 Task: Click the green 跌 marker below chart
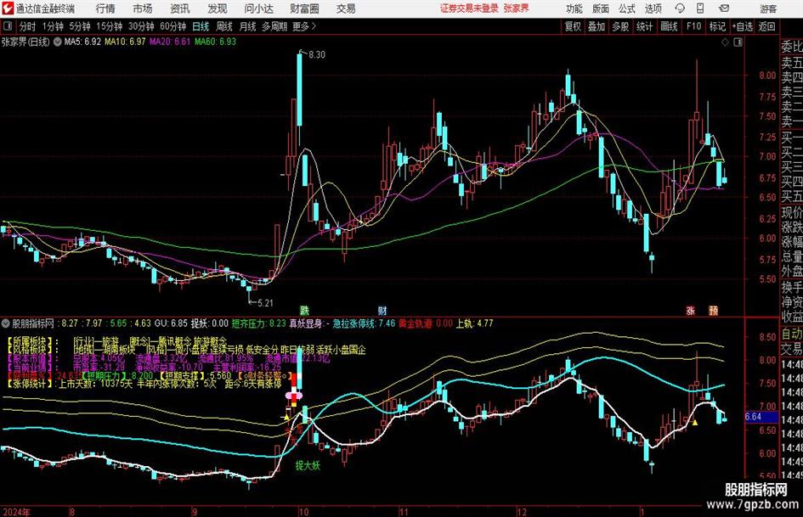click(x=305, y=310)
